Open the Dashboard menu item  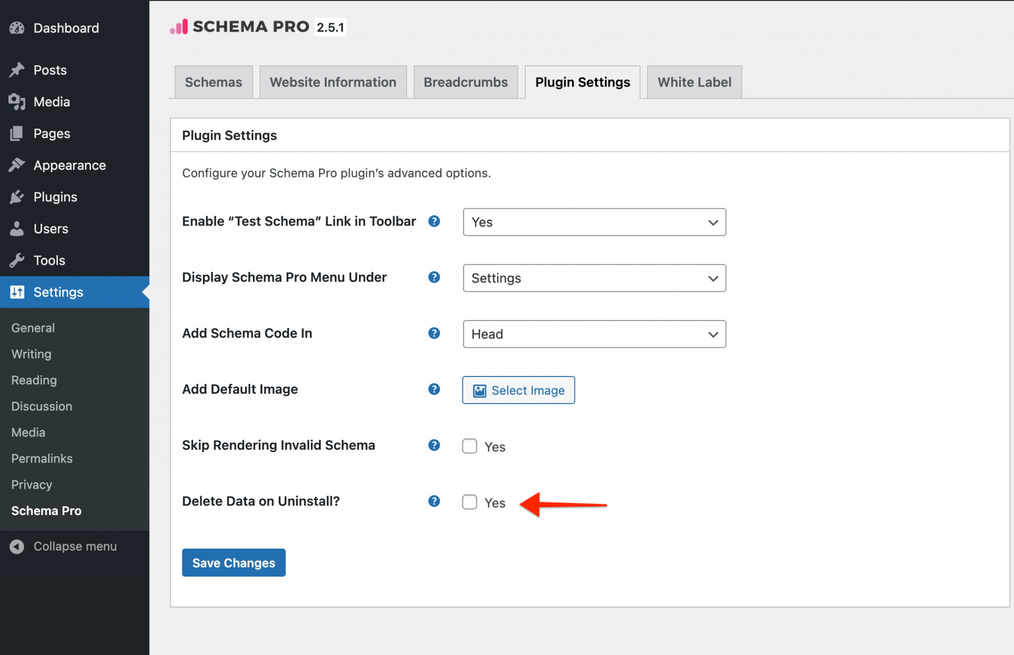(x=16, y=28)
